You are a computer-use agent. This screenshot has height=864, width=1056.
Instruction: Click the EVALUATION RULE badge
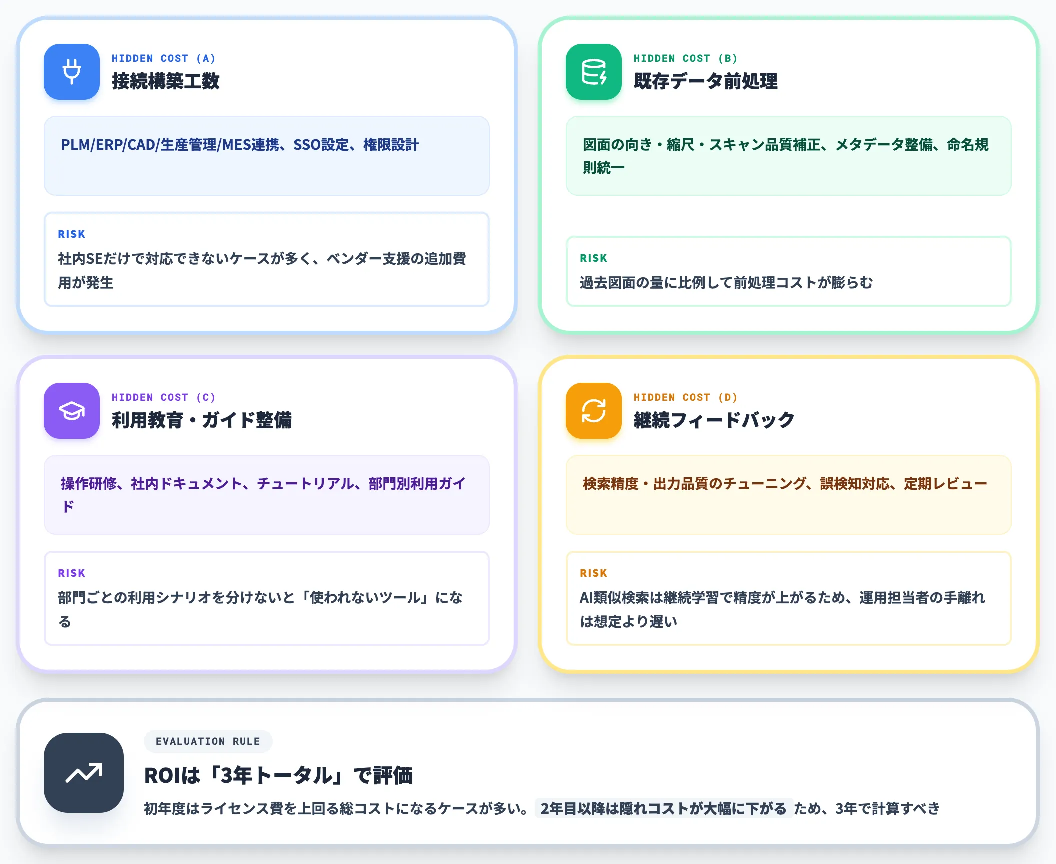click(208, 741)
